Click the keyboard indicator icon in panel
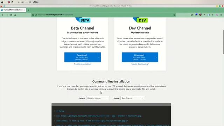 tap(30, 2)
